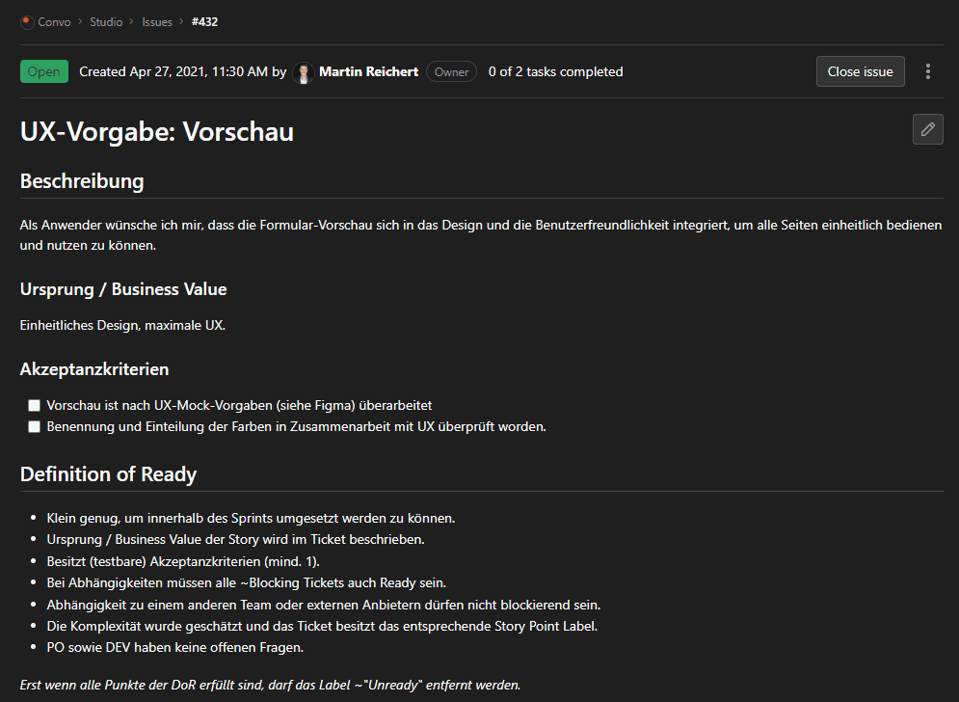Click the issue title 'UX-Vorgabe: Vorschau'
The height and width of the screenshot is (702, 959).
tap(157, 131)
